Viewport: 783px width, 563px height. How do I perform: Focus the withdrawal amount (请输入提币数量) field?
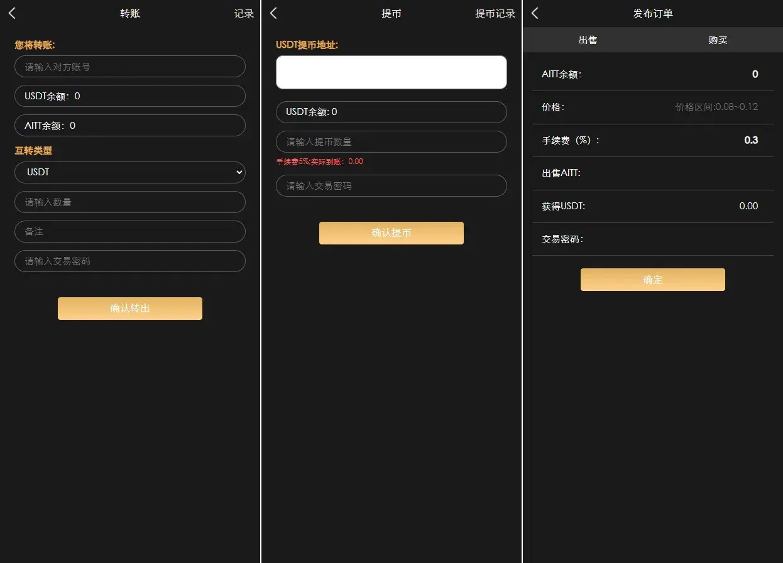tap(391, 142)
